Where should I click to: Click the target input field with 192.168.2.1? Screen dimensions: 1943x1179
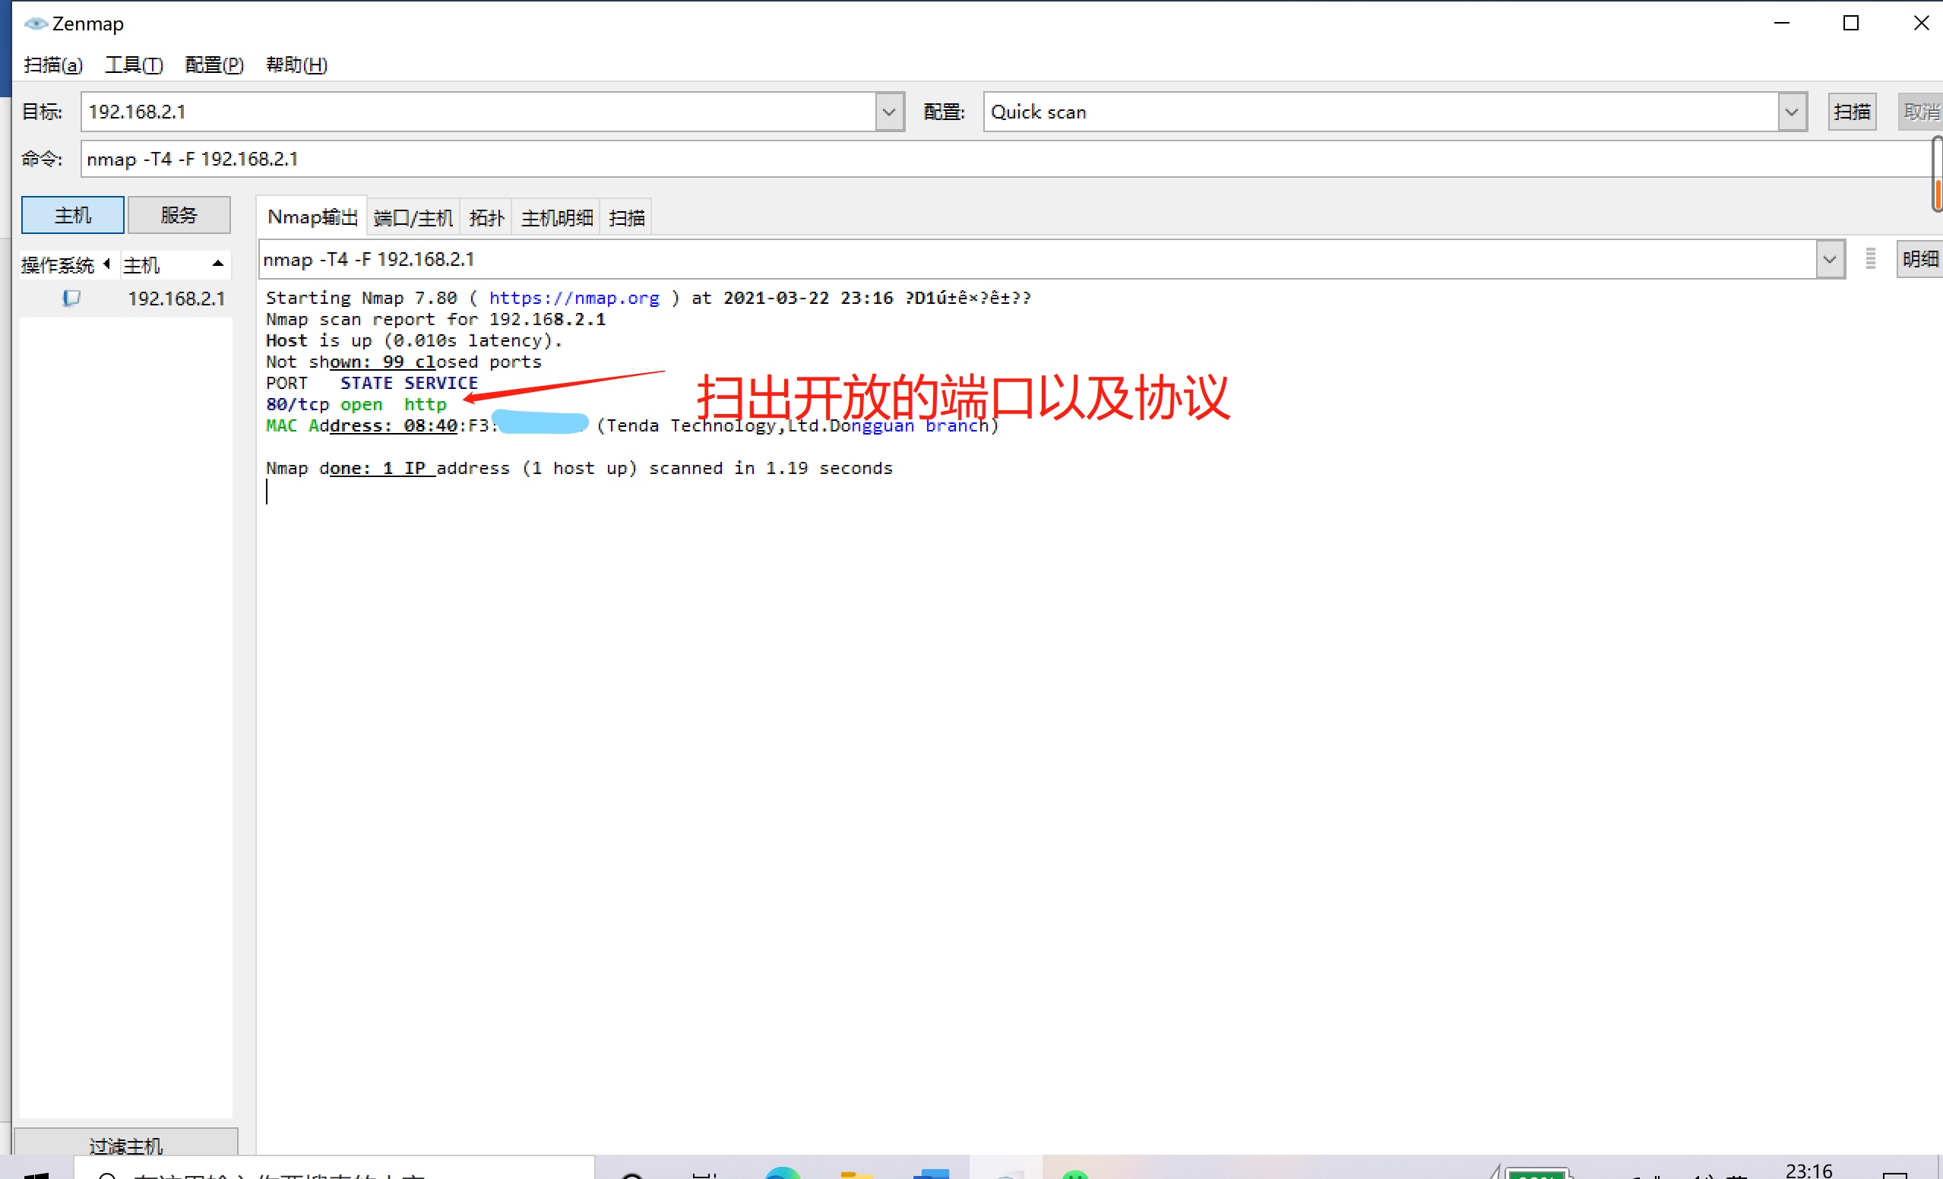coord(478,112)
